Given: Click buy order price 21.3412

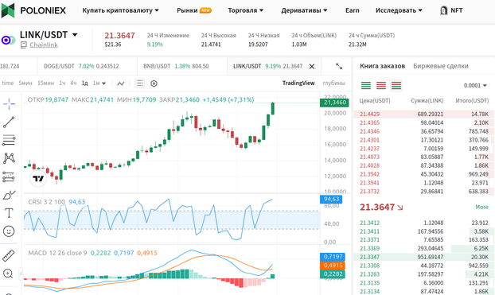Looking at the screenshot, I should pyautogui.click(x=369, y=223).
